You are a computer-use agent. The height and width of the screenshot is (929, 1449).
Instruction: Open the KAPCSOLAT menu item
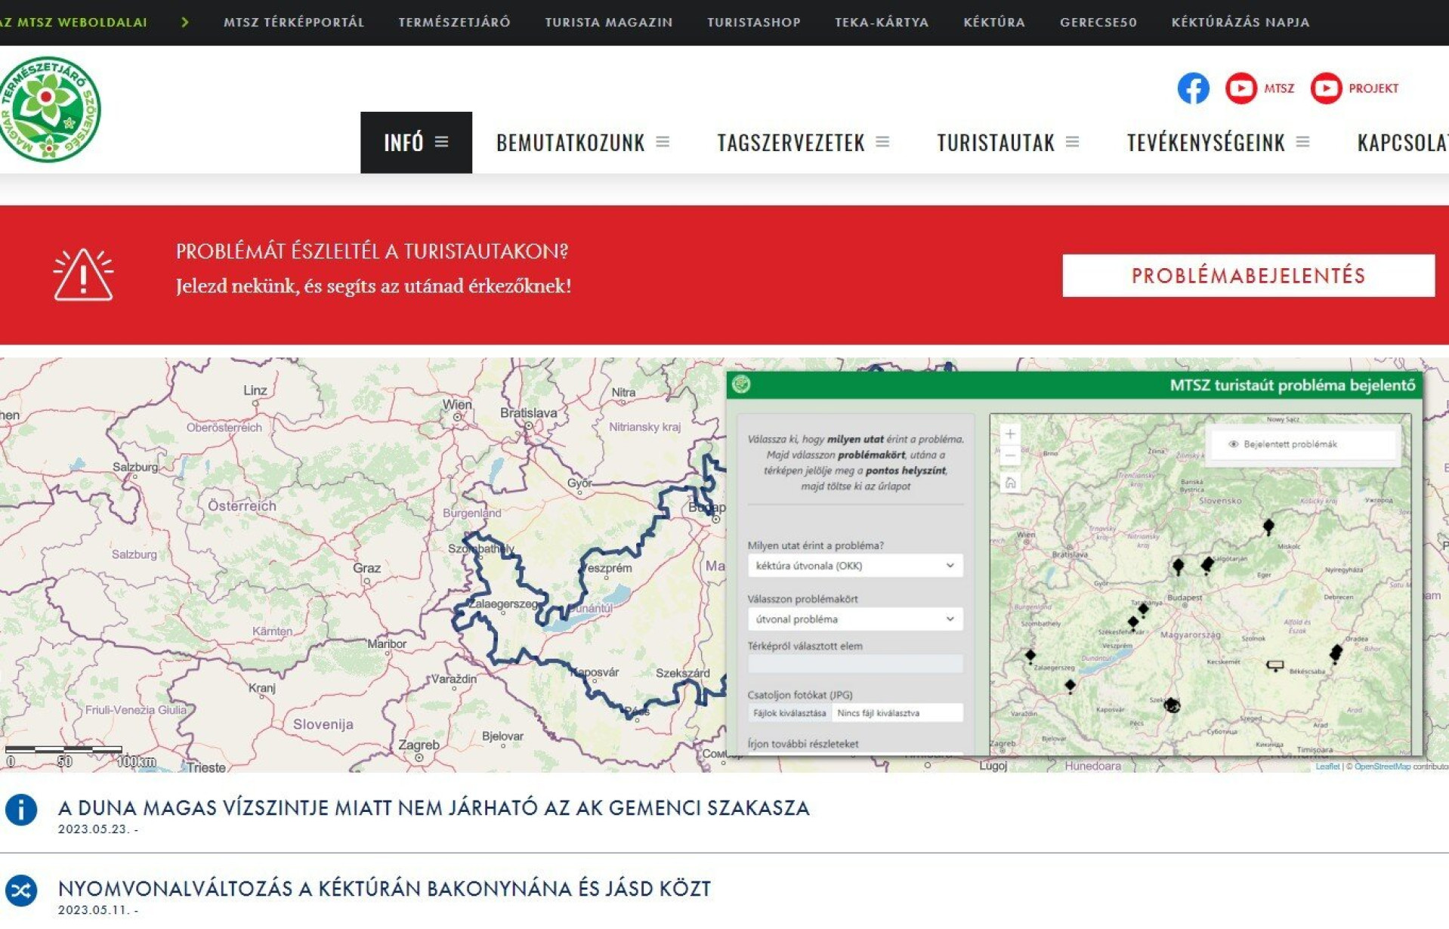1402,143
